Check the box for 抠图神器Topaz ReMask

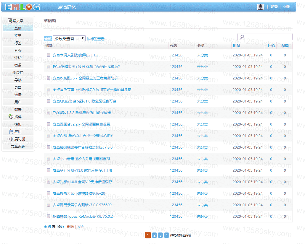[x=49, y=216]
